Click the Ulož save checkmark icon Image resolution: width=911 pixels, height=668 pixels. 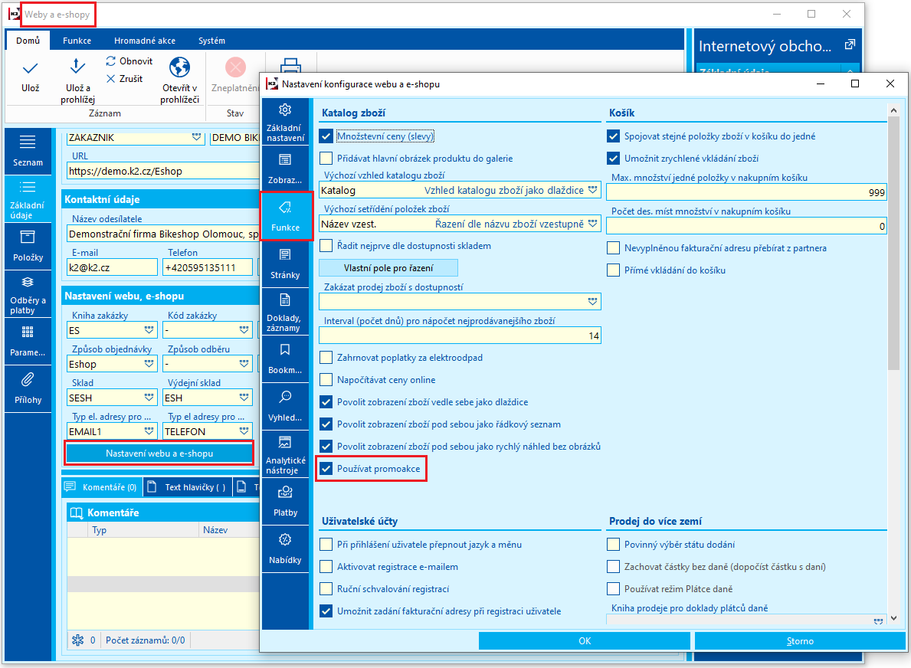pyautogui.click(x=30, y=68)
